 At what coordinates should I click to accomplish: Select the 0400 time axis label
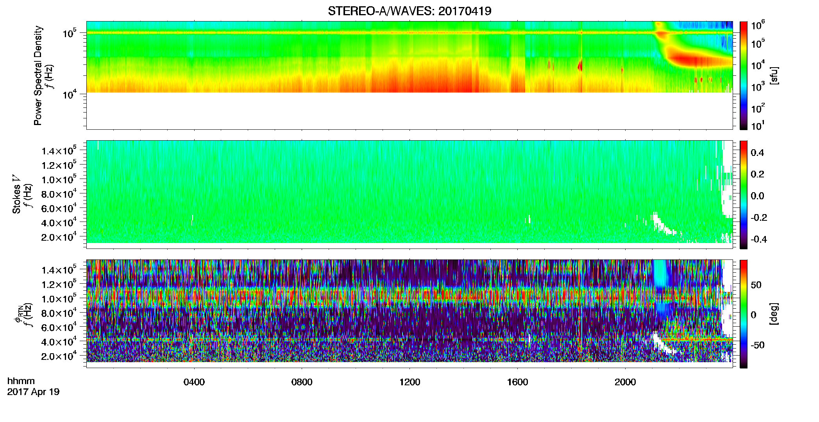(194, 382)
